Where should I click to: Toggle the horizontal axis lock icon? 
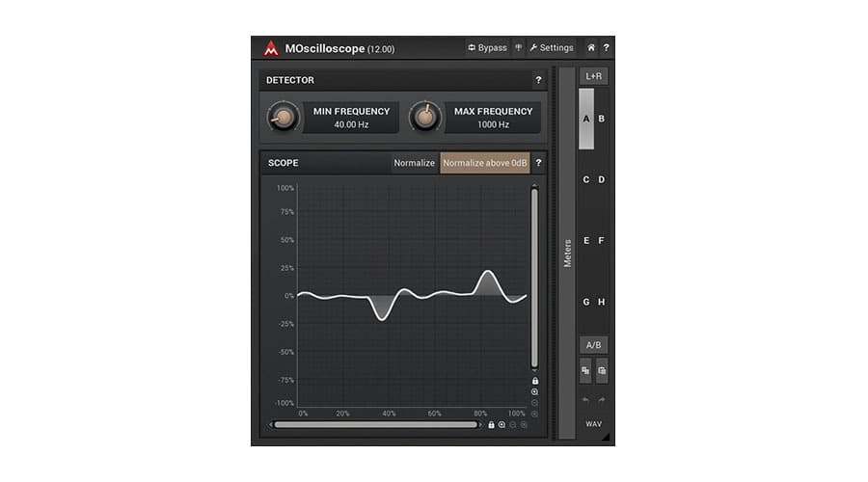coord(491,425)
